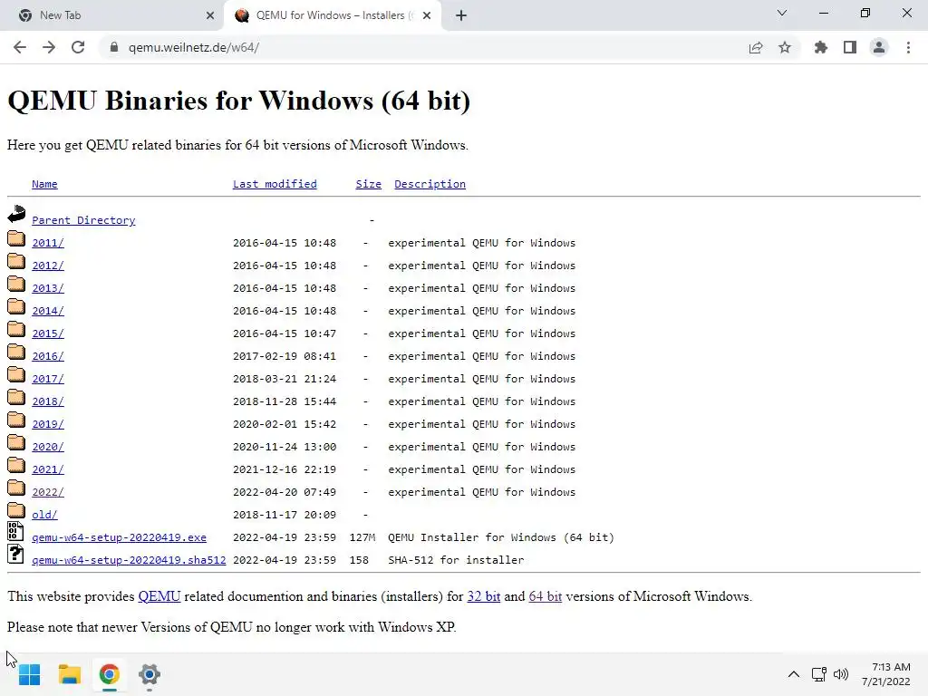Open the old/ directory link
Screen dimensions: 928x696
point(44,515)
